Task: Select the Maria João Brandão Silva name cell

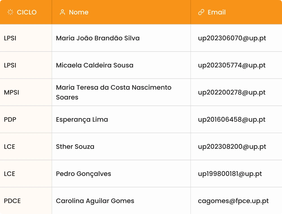Action: point(98,38)
